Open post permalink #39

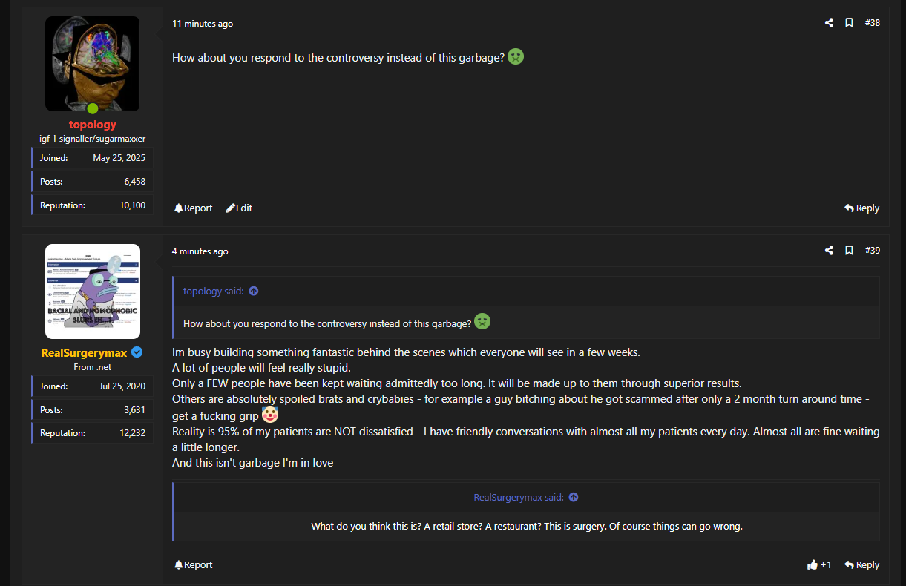pyautogui.click(x=873, y=251)
